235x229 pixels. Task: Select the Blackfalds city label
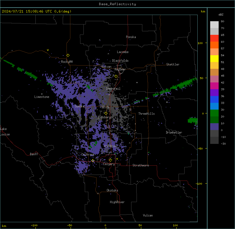click(120, 61)
